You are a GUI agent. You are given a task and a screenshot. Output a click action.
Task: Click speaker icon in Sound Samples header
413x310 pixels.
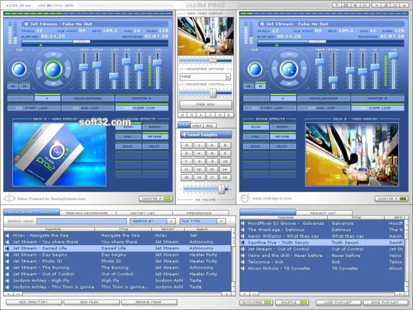pos(183,135)
